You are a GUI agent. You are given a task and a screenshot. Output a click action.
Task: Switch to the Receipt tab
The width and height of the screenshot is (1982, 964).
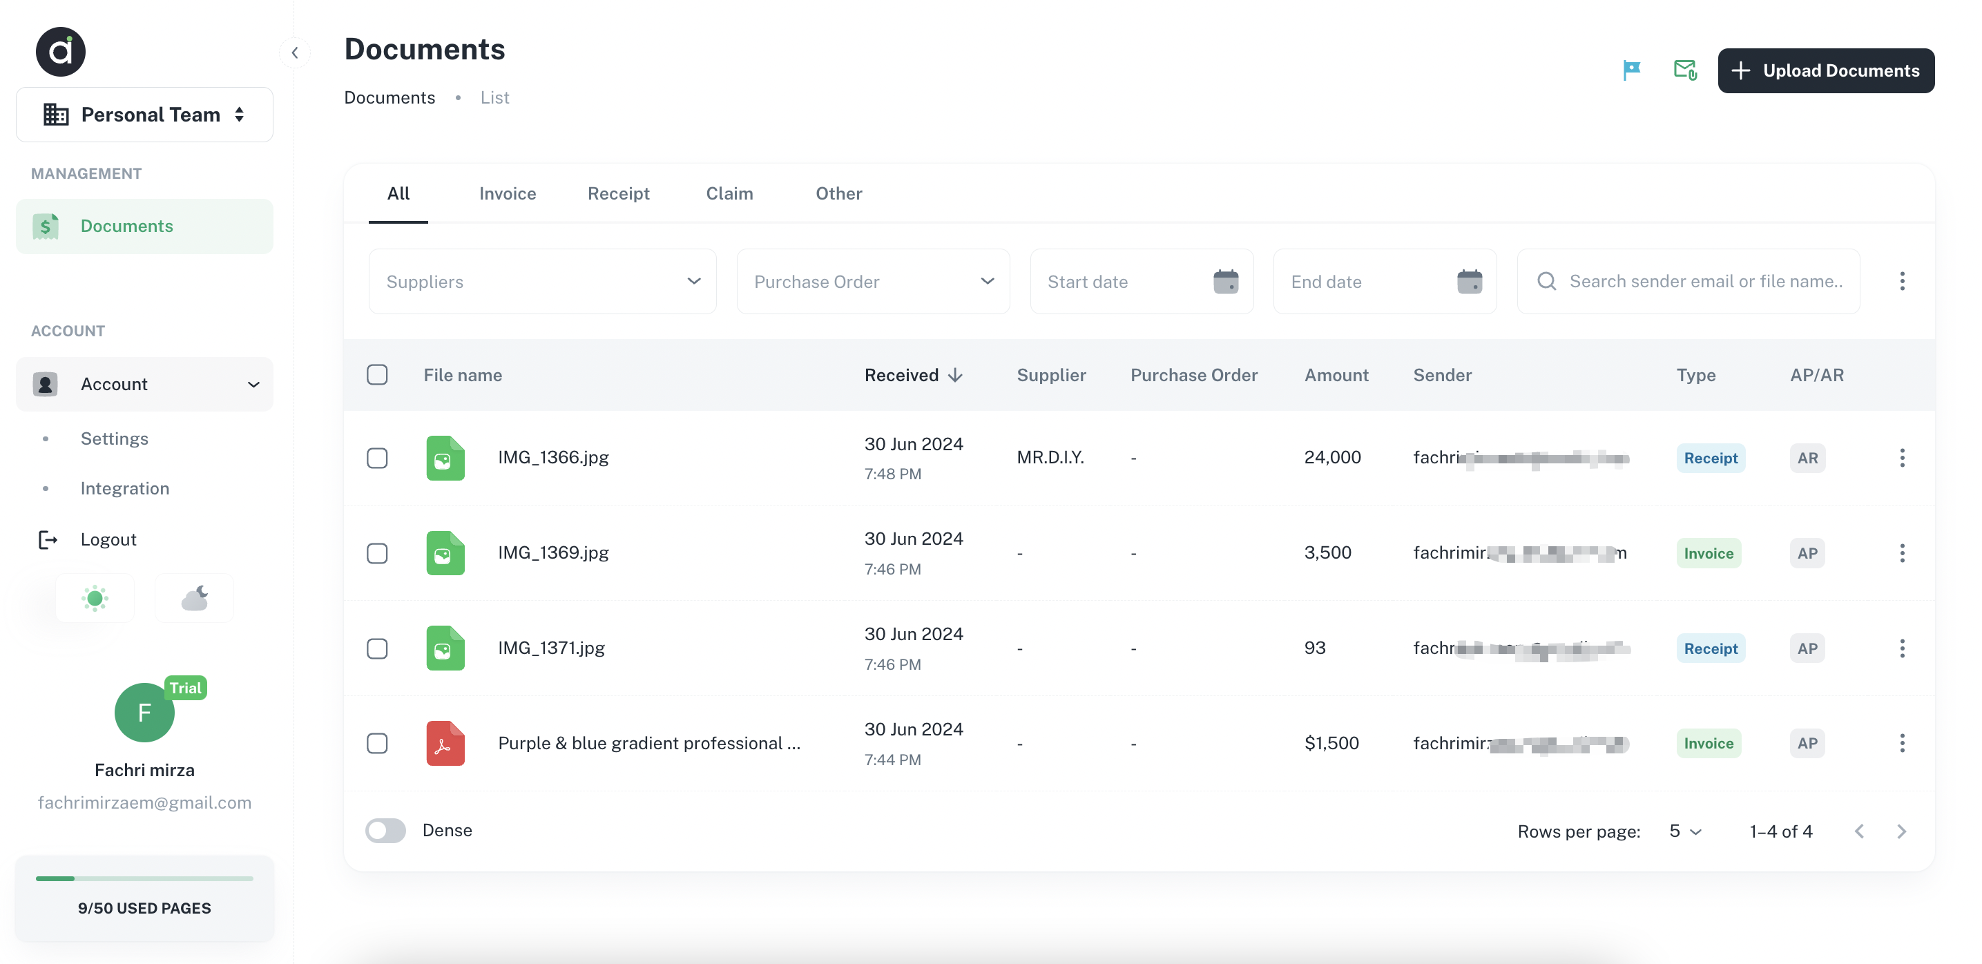618,193
